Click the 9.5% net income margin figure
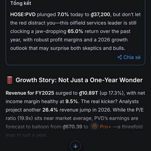 pos(72,101)
